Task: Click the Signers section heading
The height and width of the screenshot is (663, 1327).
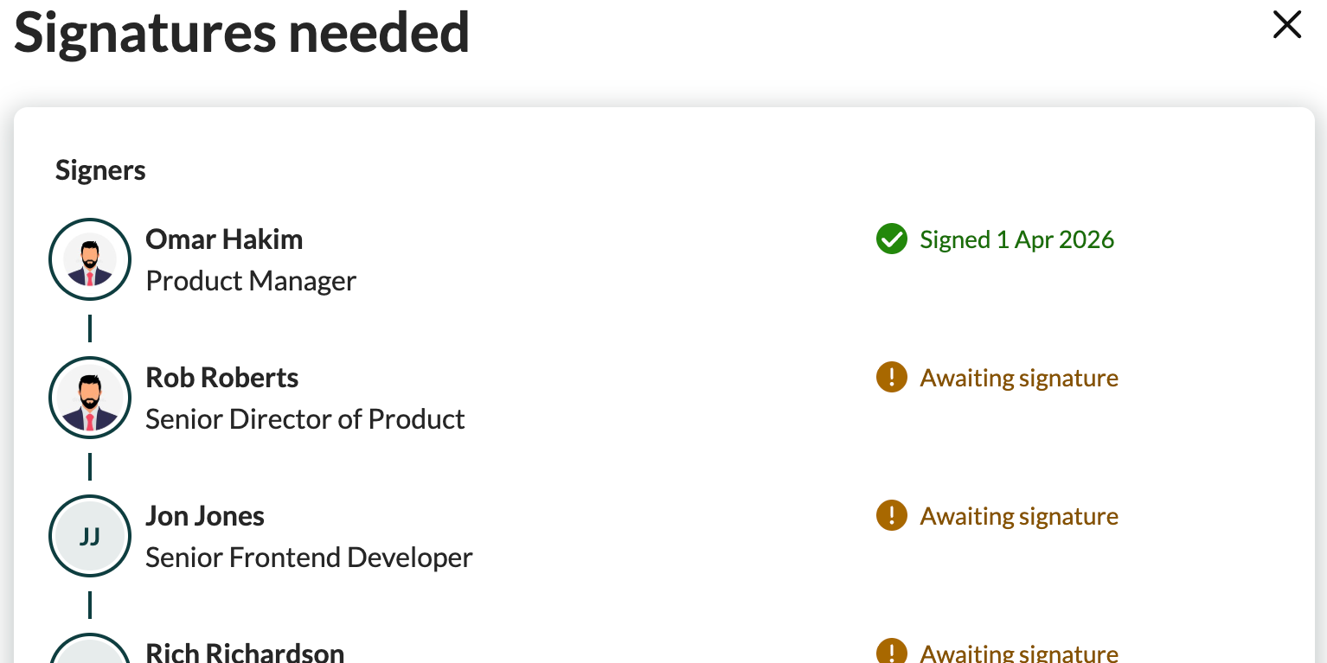Action: click(x=100, y=170)
